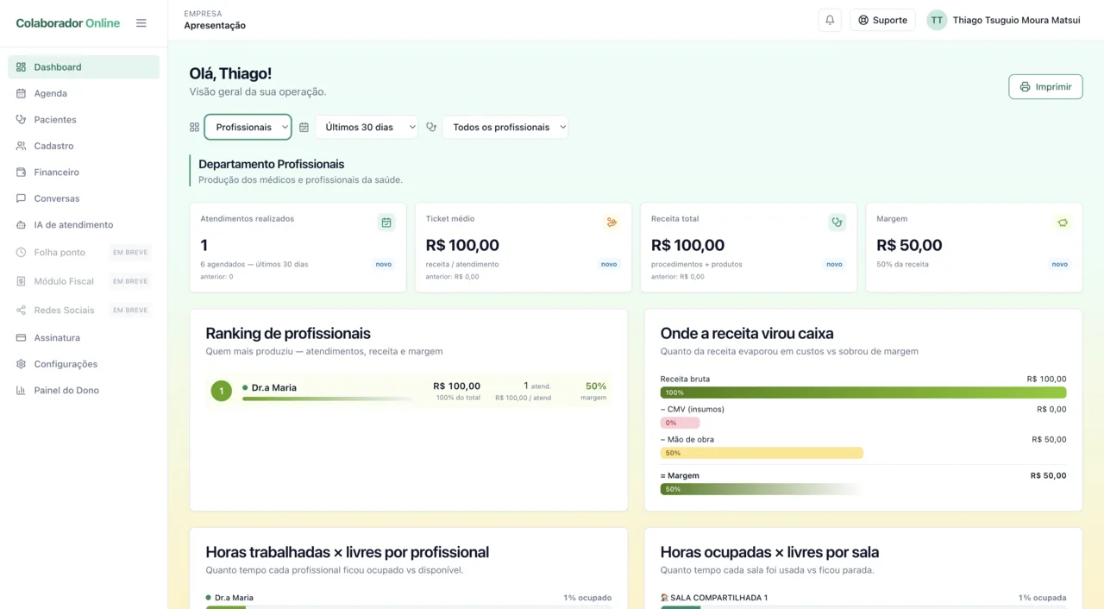This screenshot has height=609, width=1104.
Task: Click Dr.a Maria's ranking progress bar
Action: pyautogui.click(x=328, y=399)
